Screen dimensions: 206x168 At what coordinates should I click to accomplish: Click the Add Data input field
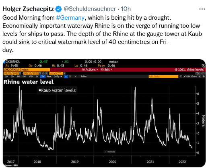coord(163,77)
